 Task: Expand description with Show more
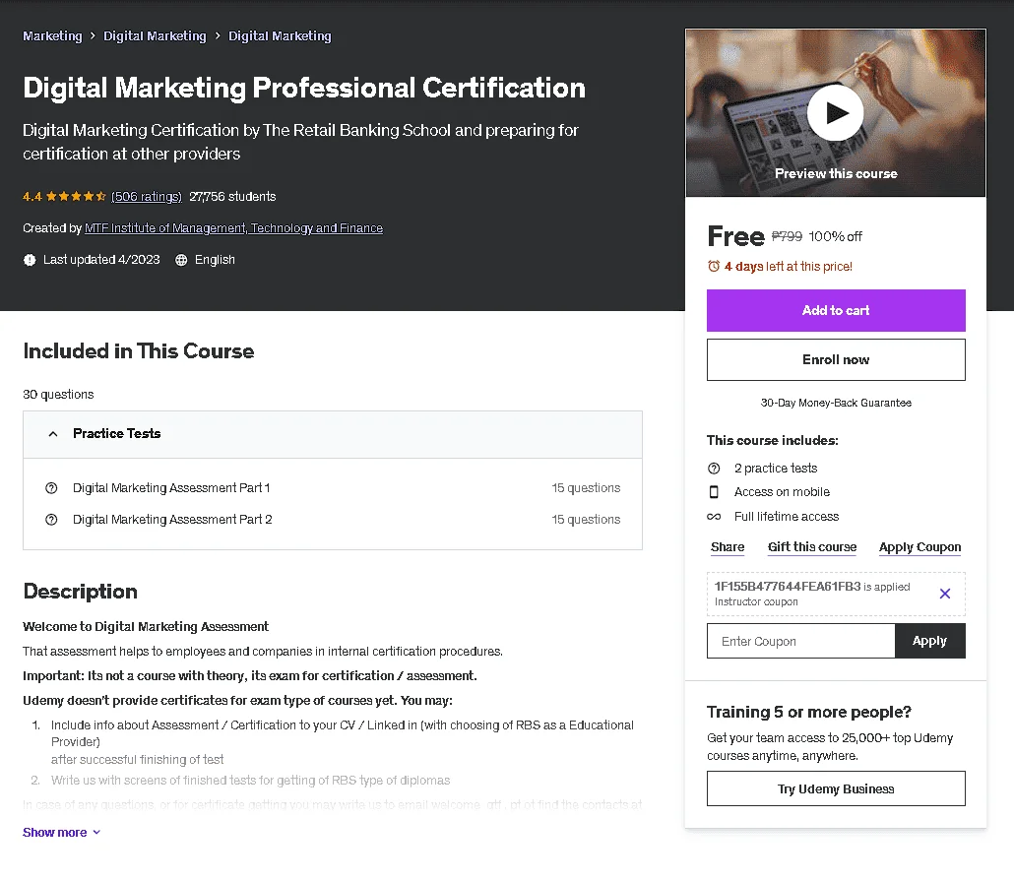(x=61, y=833)
